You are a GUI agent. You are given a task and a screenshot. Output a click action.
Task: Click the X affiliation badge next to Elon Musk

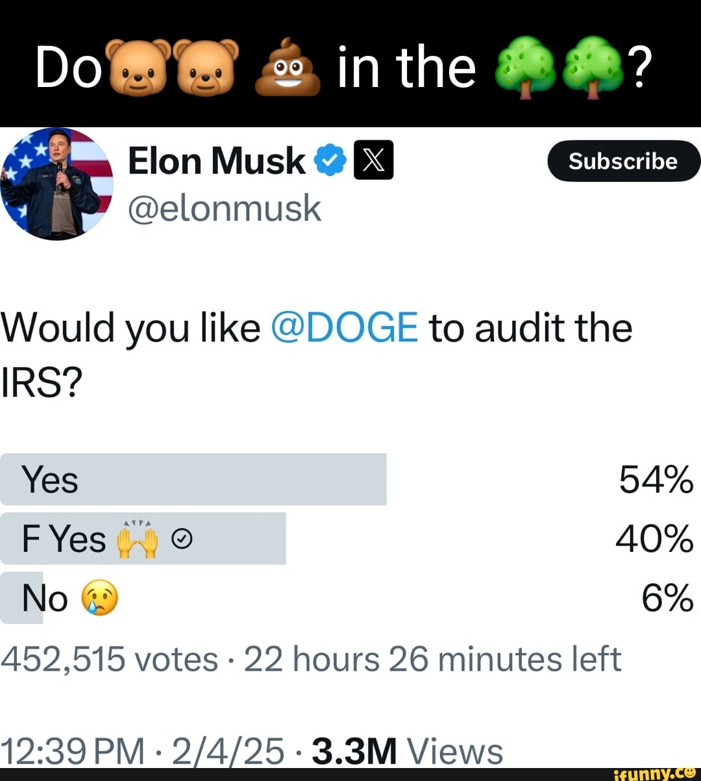(371, 160)
